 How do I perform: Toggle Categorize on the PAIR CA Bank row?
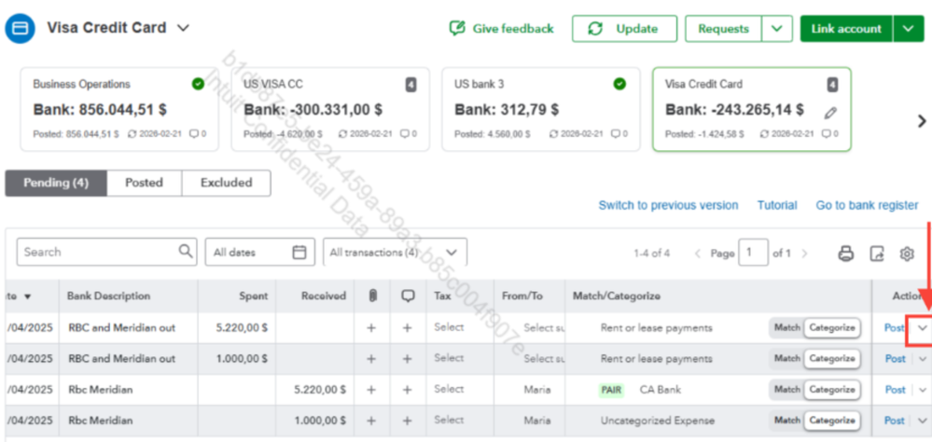pyautogui.click(x=831, y=390)
